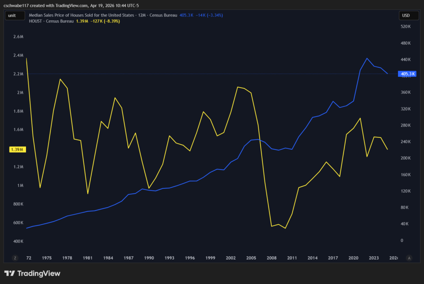424x284 pixels.
Task: Click the Z timezone icon on time axis
Action: point(15,258)
